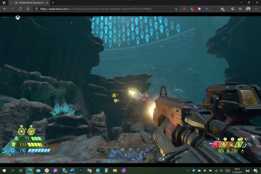
Task: Open Google Translate taskbar app
Action: point(89,171)
